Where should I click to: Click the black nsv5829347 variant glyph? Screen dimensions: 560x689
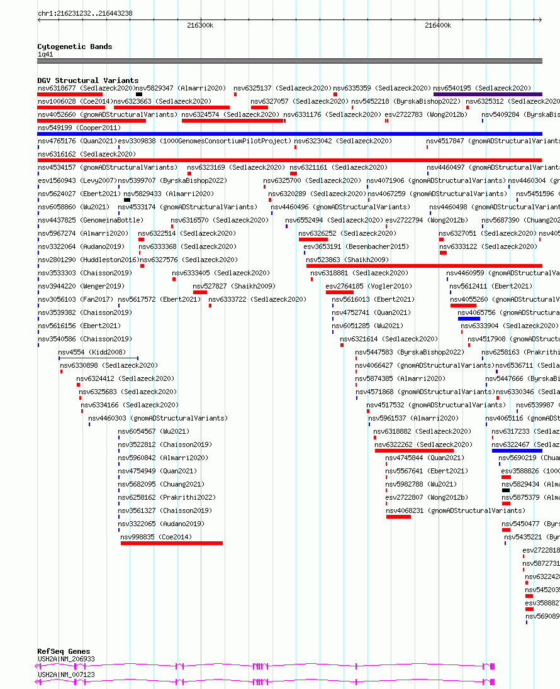coord(139,94)
